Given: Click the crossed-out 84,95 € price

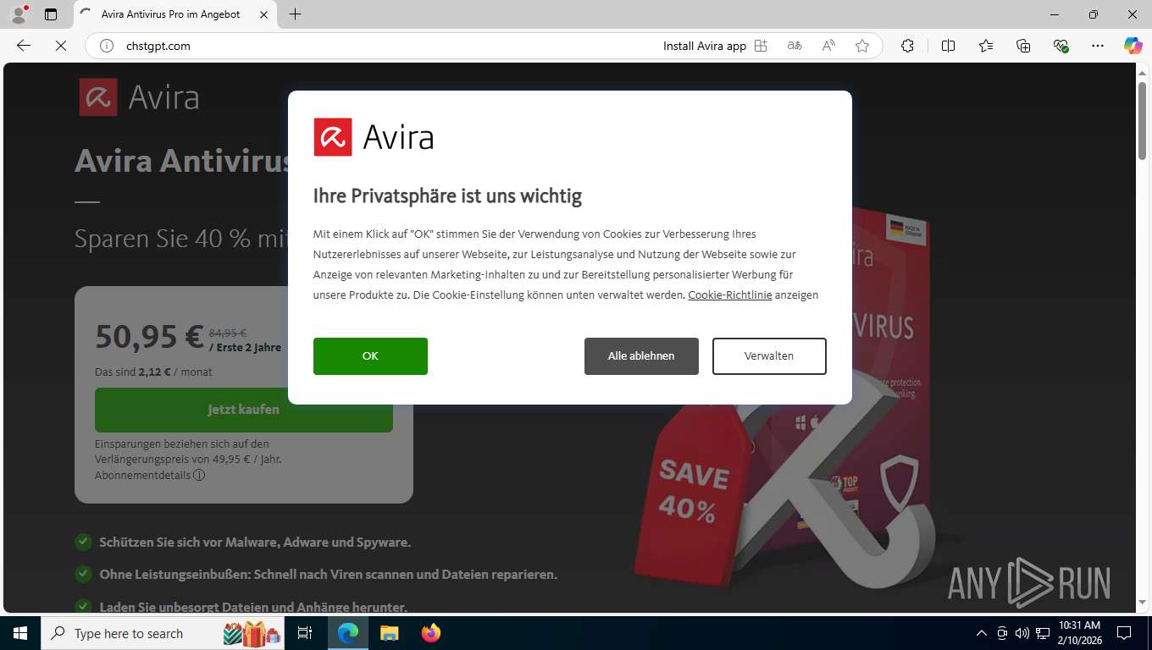Looking at the screenshot, I should (x=228, y=333).
